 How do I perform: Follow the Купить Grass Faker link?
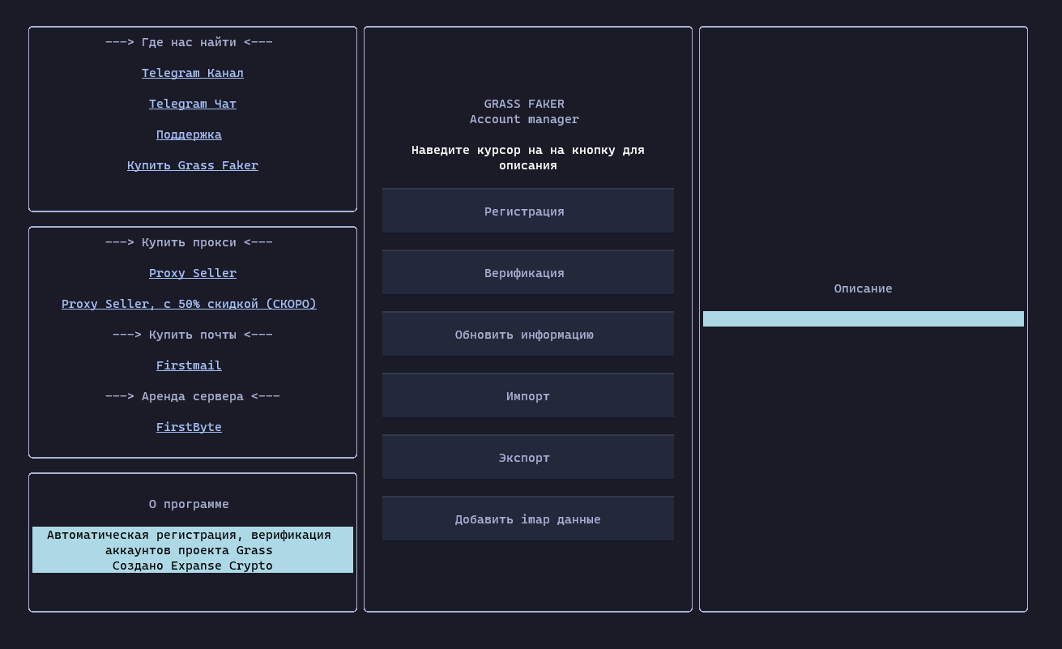tap(192, 165)
